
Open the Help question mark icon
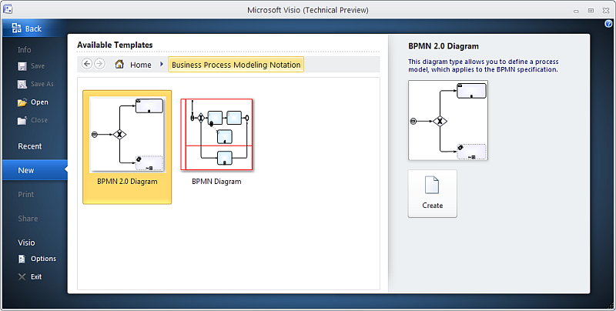pyautogui.click(x=608, y=24)
